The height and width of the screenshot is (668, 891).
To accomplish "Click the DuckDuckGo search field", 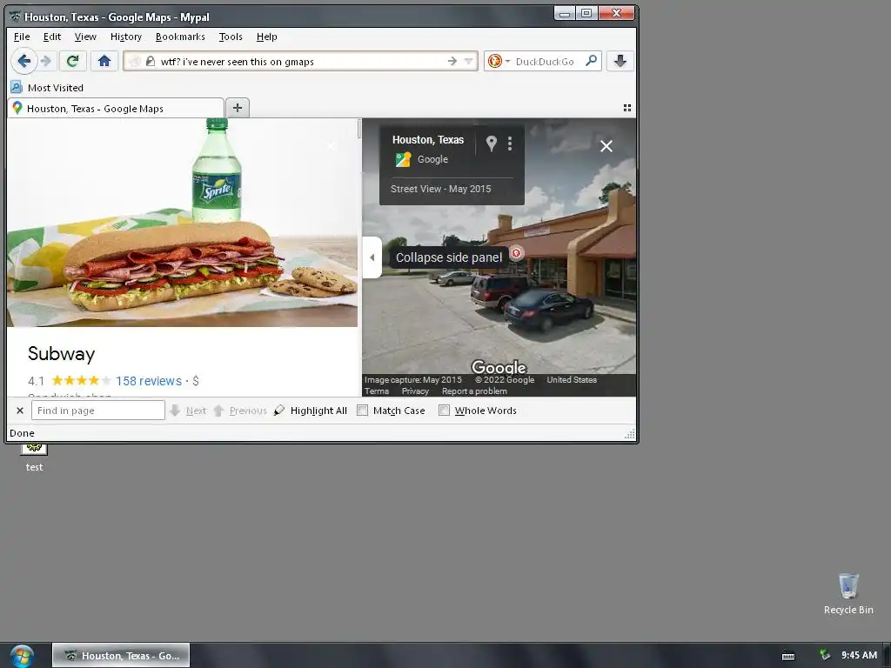I will pos(546,62).
